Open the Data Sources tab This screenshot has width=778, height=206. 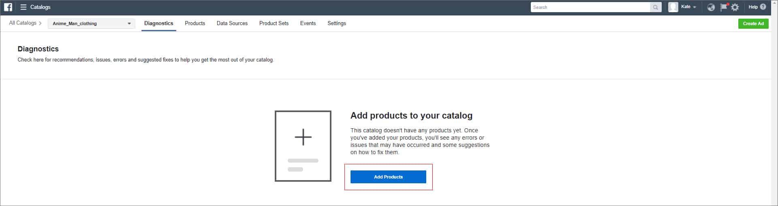tap(232, 23)
